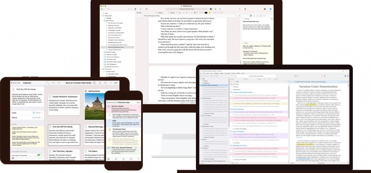The width and height of the screenshot is (371, 173).
Task: Tap the Setting Notes castle image on the iPad
Action: [94, 107]
